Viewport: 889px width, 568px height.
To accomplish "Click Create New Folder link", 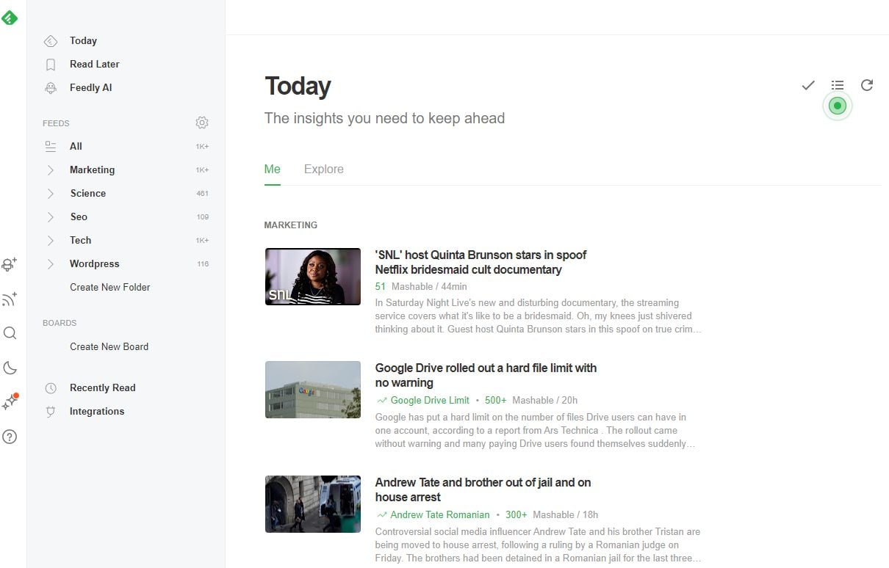I will (109, 288).
